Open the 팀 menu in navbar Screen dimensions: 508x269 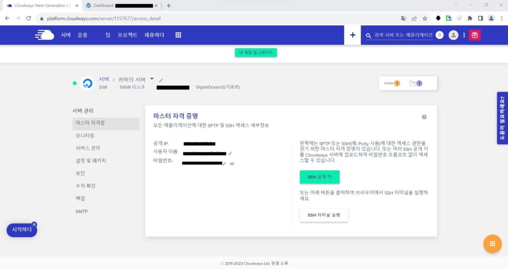tap(108, 35)
